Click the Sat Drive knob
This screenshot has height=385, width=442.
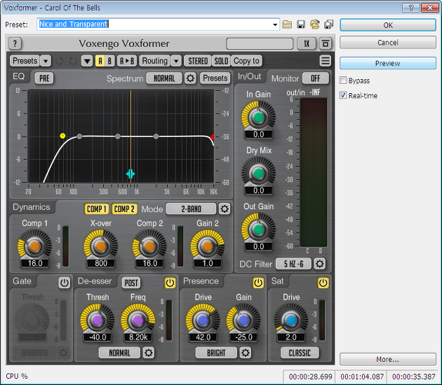[291, 320]
